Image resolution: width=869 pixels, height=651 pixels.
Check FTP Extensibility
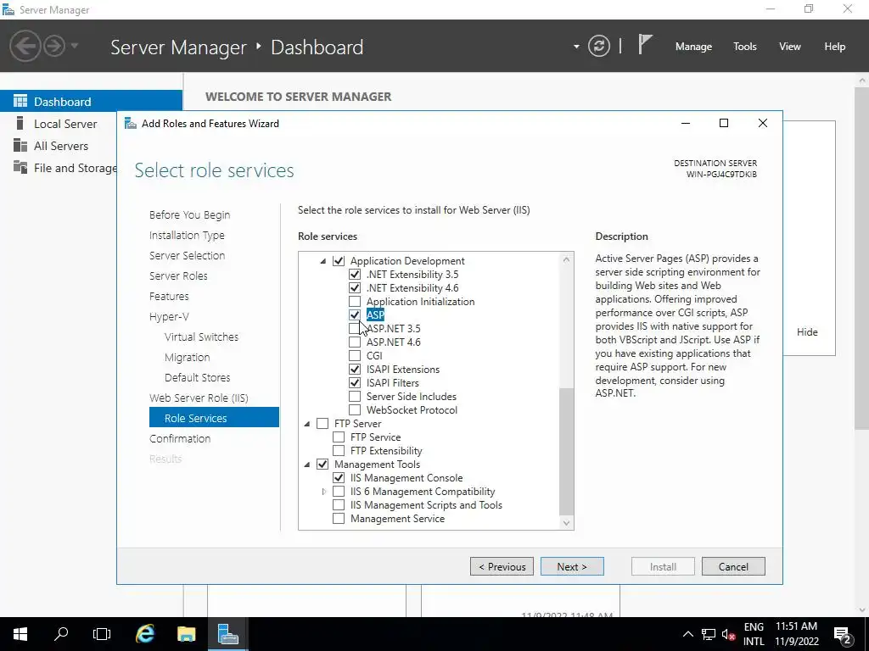pos(339,451)
